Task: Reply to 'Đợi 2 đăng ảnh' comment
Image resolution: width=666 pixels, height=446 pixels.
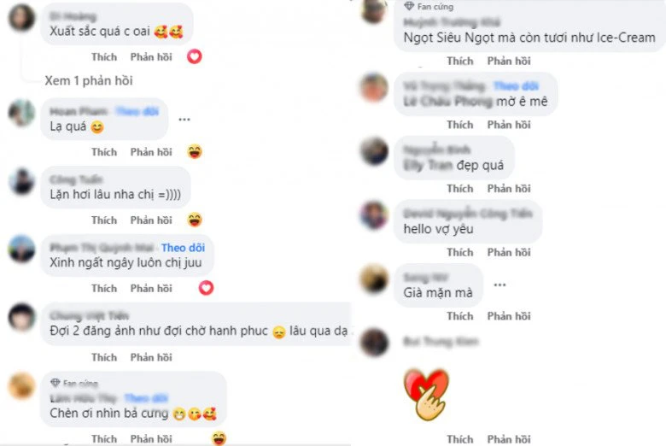Action: click(151, 357)
